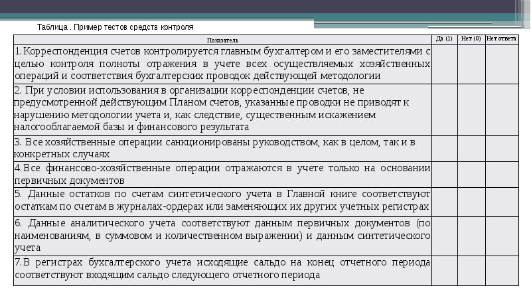
Task: Mark 'Да (1)' cell for row 7 statement
Action: pyautogui.click(x=444, y=270)
